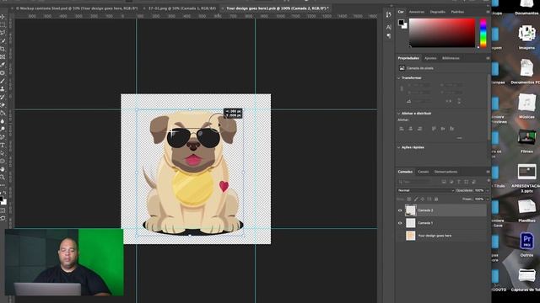Open the collapsed Character panel icon
540x303 pixels.
point(389,27)
